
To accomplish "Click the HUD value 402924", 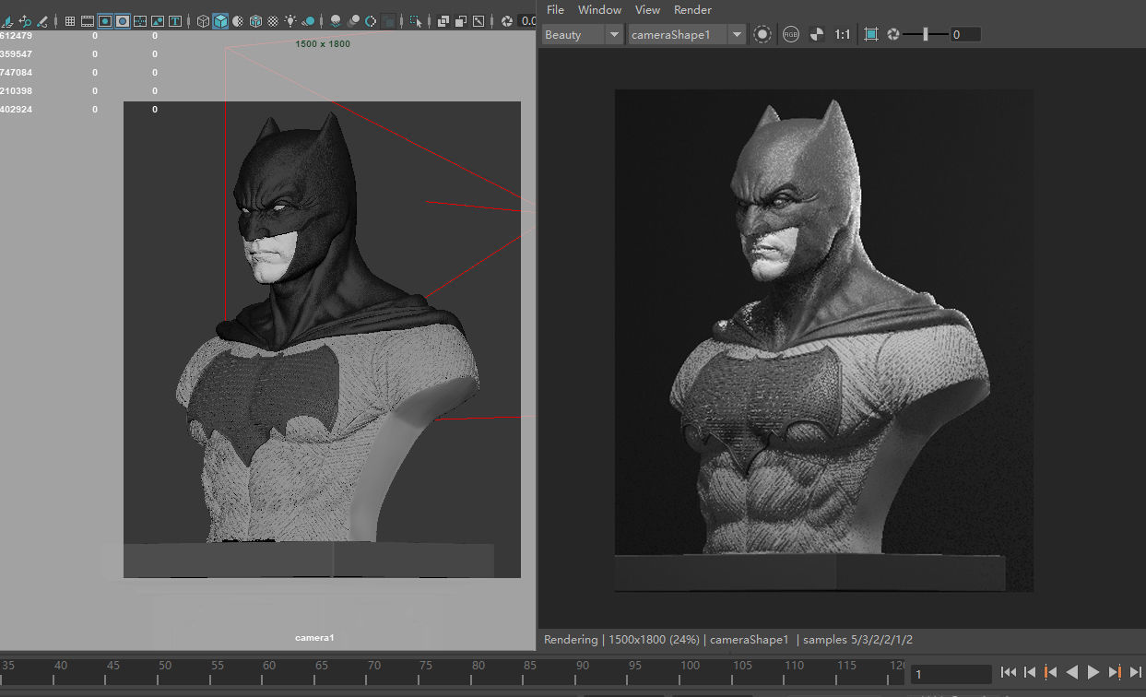I will pyautogui.click(x=16, y=109).
